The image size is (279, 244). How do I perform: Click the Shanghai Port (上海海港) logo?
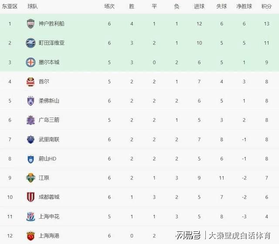pos(31,236)
